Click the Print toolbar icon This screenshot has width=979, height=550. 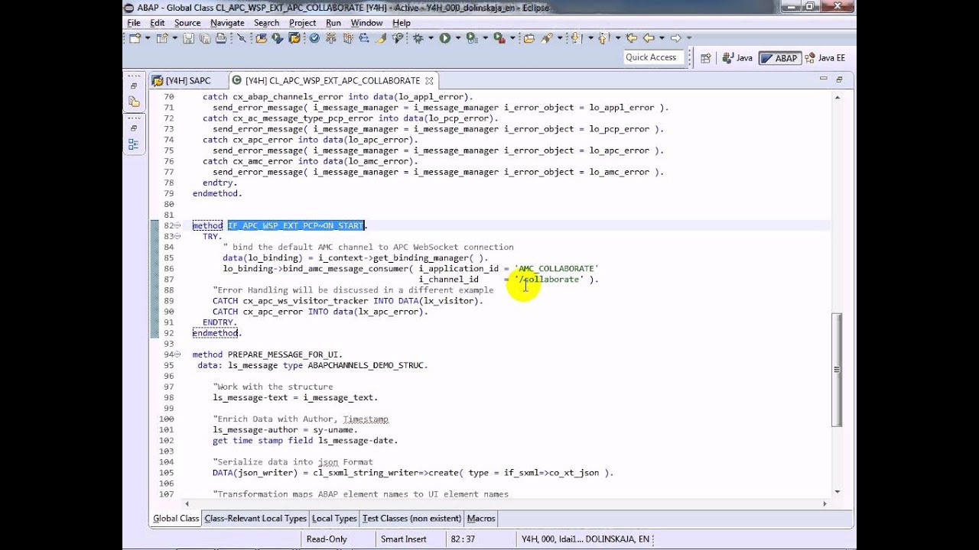220,38
